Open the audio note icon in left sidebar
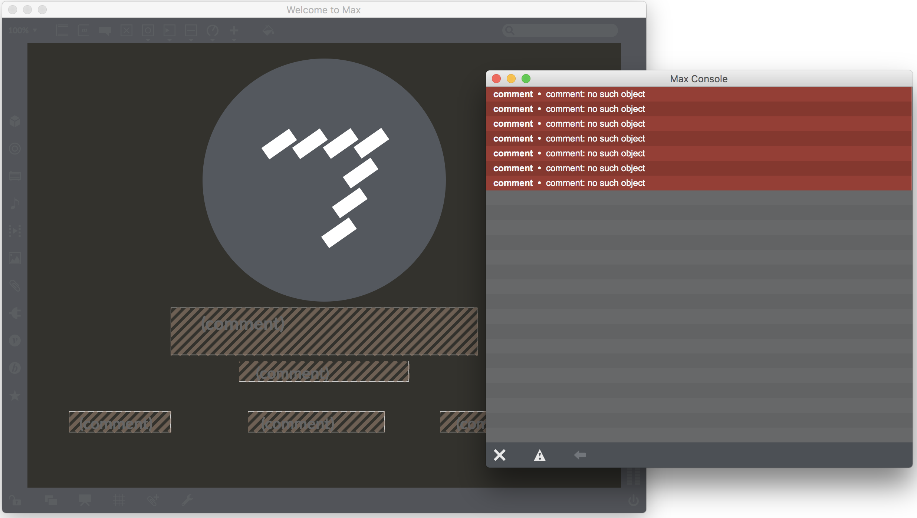Viewport: 917px width, 518px height. click(15, 203)
